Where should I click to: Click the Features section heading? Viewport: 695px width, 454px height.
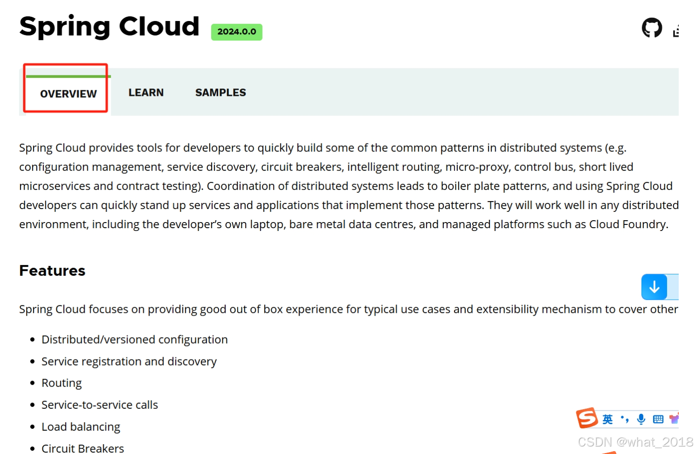click(52, 271)
